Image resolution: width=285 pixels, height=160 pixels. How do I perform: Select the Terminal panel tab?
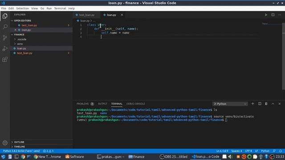pyautogui.click(x=117, y=104)
